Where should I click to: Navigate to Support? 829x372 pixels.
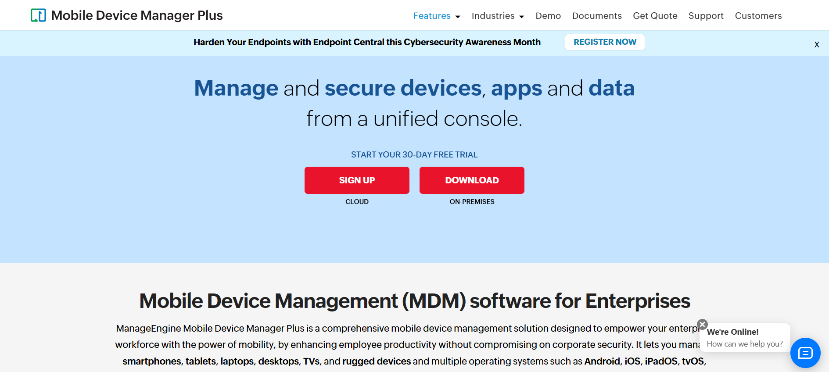pos(706,16)
